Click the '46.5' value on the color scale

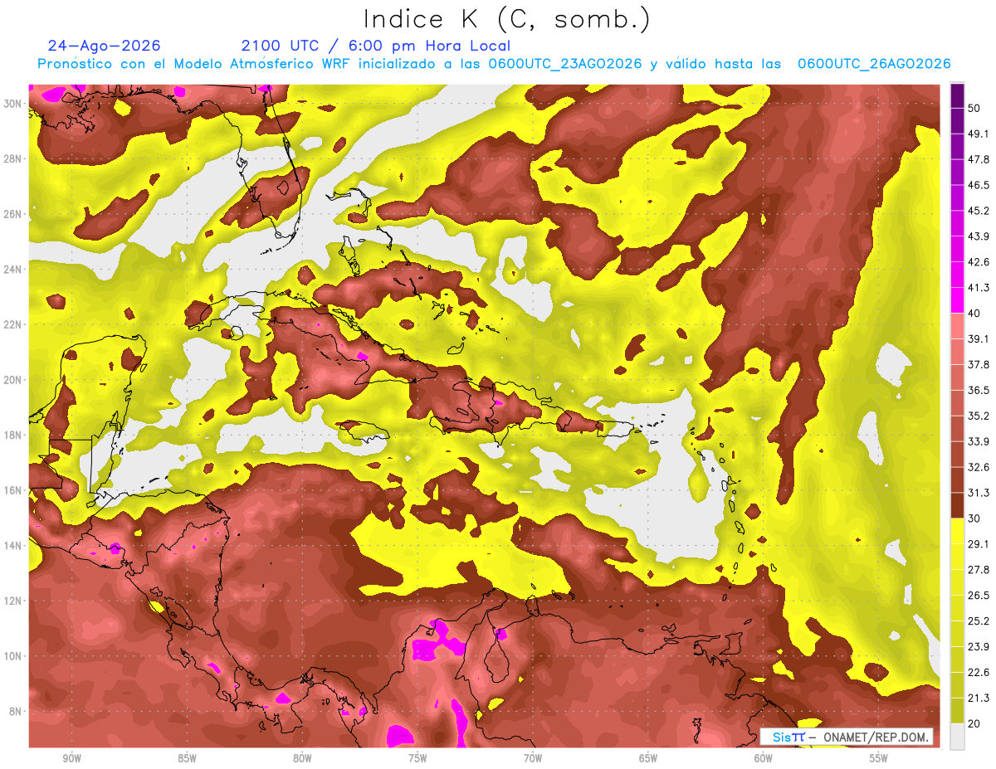[x=979, y=185]
